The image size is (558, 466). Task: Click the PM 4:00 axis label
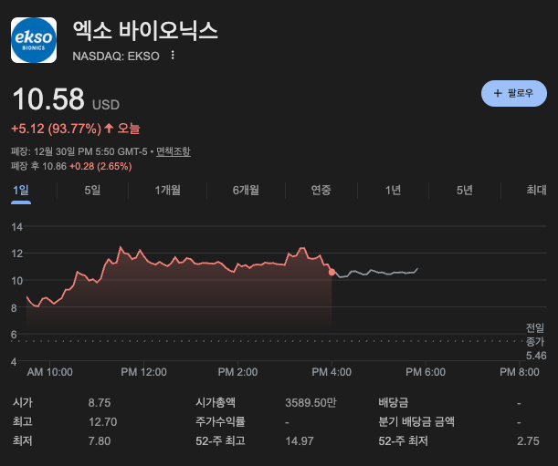coord(332,372)
